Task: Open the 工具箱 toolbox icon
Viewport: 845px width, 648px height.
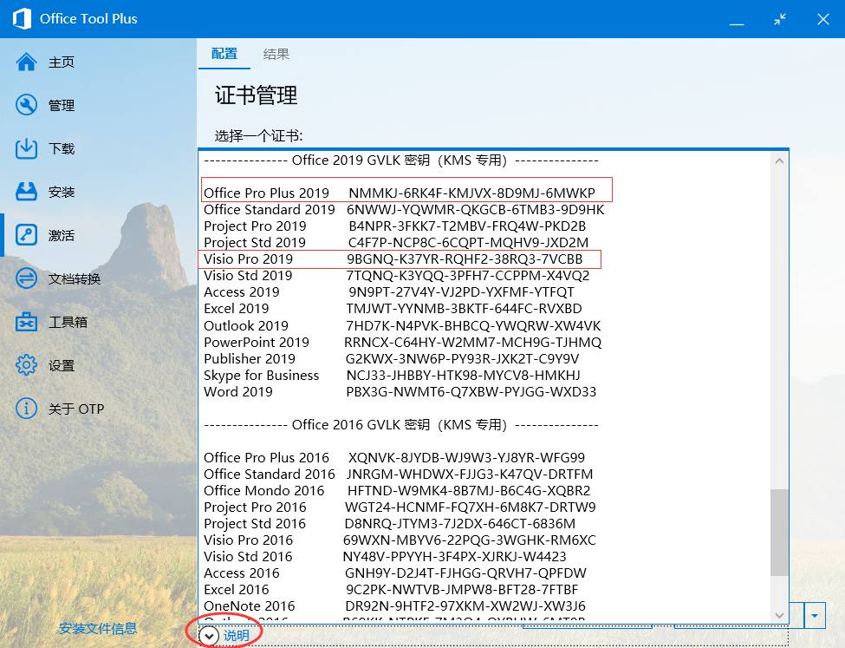Action: (24, 322)
